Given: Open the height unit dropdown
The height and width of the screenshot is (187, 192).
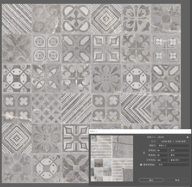Looking at the screenshot, I should click(x=180, y=155).
